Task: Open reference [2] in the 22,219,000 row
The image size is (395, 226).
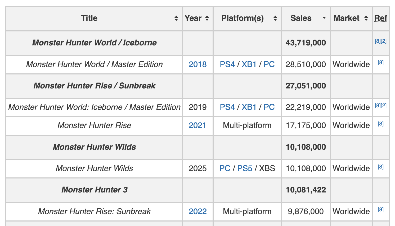Action: coord(384,106)
